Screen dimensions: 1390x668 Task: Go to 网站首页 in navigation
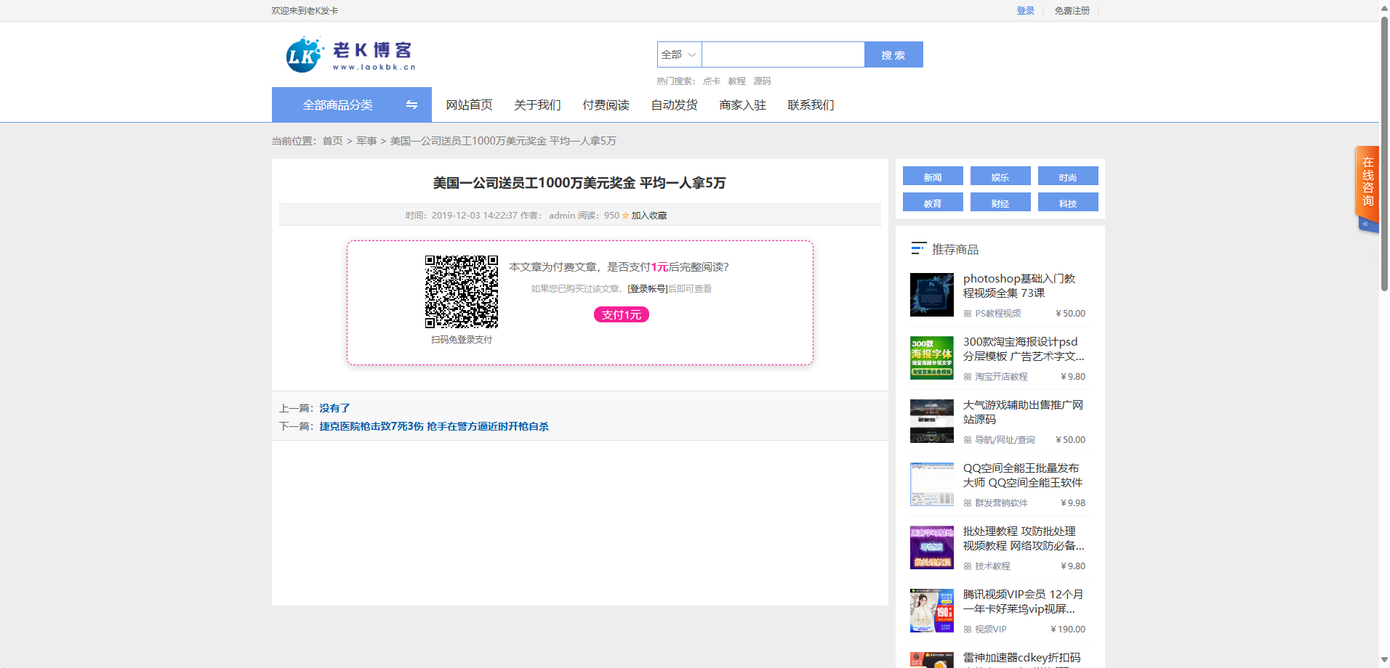pyautogui.click(x=469, y=105)
